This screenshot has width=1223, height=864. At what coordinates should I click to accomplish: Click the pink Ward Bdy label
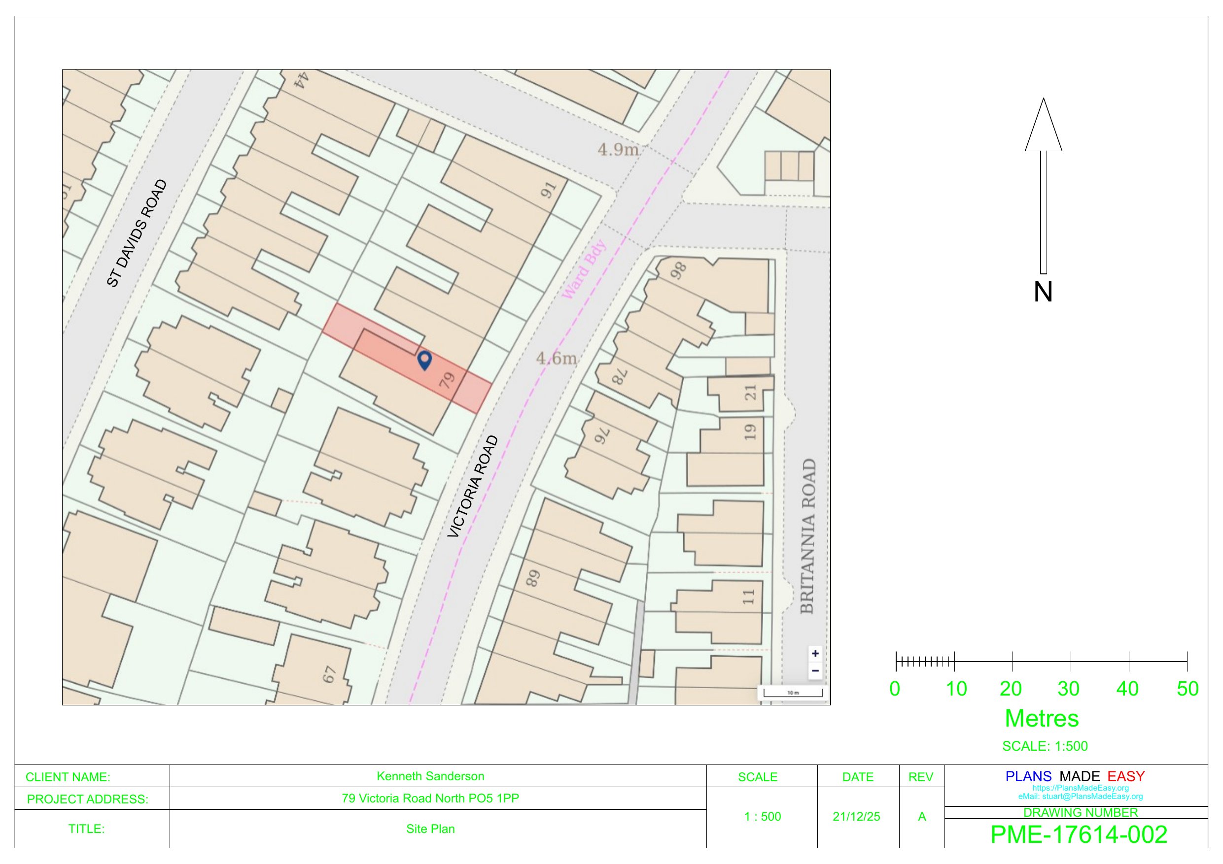pos(584,269)
